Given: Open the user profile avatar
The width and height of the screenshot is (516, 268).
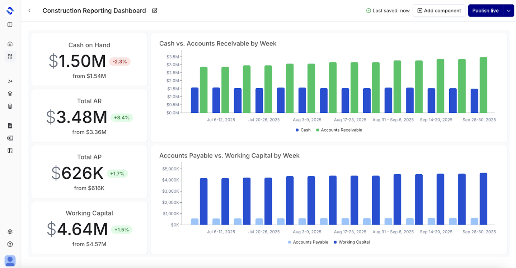Looking at the screenshot, I should click(x=10, y=261).
